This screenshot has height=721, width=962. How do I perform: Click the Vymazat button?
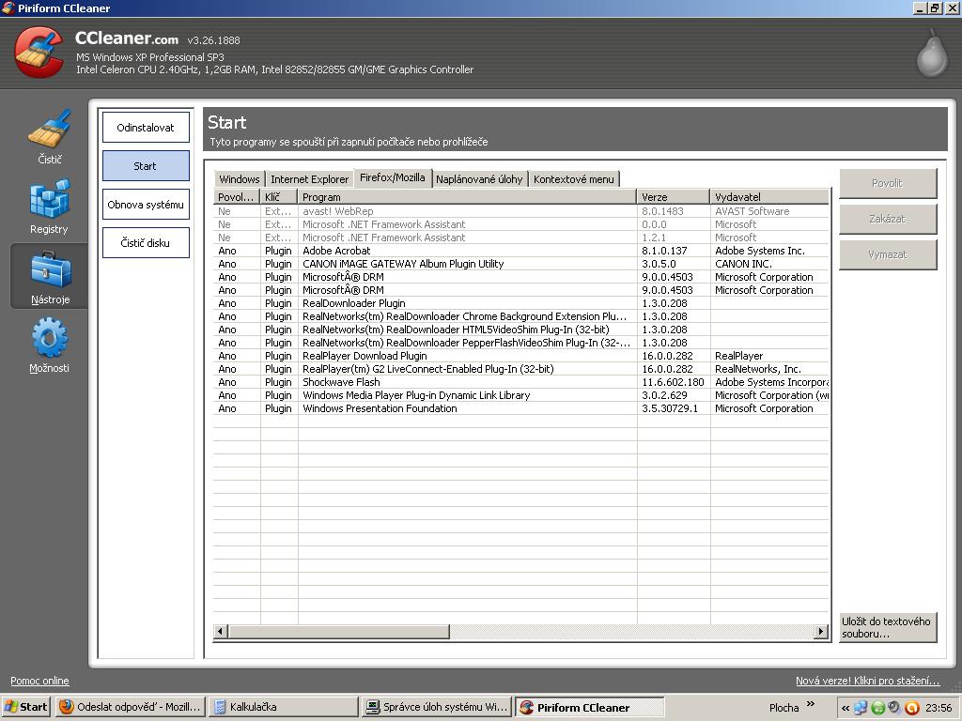tap(887, 254)
